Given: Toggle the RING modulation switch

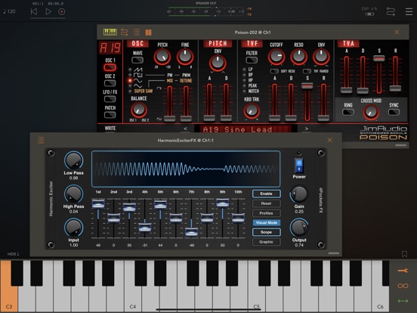Looking at the screenshot, I should click(x=348, y=112).
